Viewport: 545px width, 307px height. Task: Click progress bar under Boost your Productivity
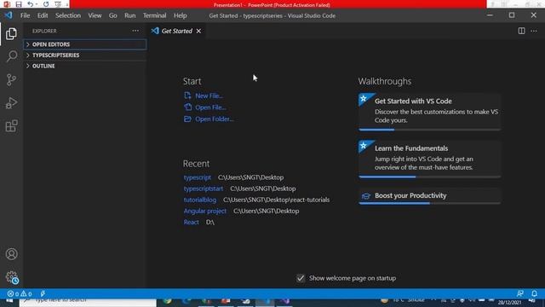click(429, 203)
